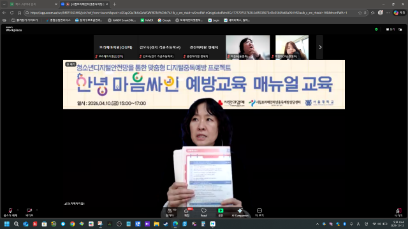The image size is (408, 229).
Task: Open video options arrow beside camera
Action: [37, 210]
